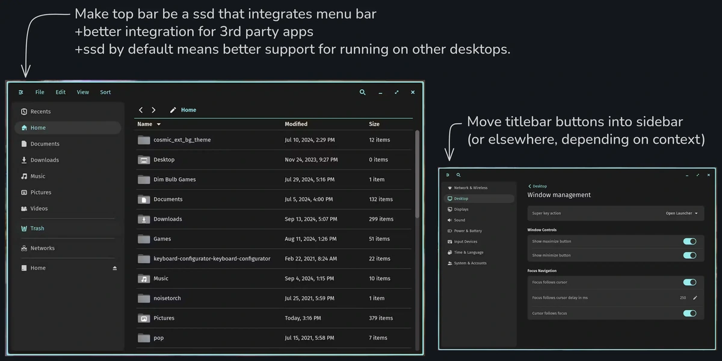This screenshot has height=361, width=722.
Task: Open the File menu
Action: [x=40, y=93]
